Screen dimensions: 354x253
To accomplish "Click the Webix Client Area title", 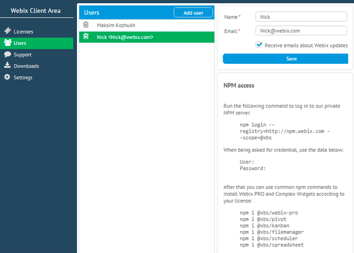I will [36, 10].
